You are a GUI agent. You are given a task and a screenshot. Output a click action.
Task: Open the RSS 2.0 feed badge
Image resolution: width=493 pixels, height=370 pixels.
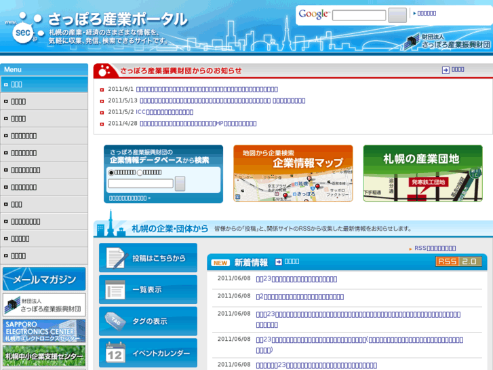point(459,261)
